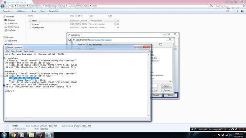Open Favorites in the navigation pane
The image size is (246, 138).
[x=10, y=16]
